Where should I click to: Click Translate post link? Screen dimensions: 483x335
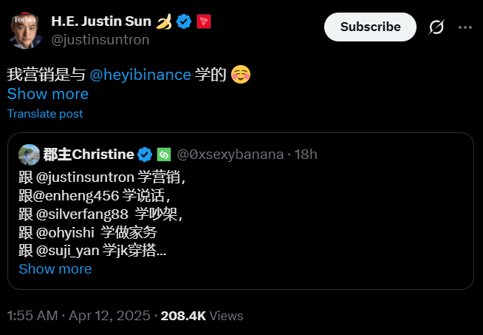coord(45,114)
